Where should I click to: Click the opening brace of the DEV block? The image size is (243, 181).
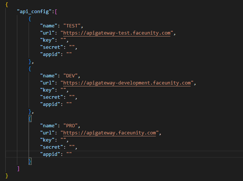click(x=30, y=69)
